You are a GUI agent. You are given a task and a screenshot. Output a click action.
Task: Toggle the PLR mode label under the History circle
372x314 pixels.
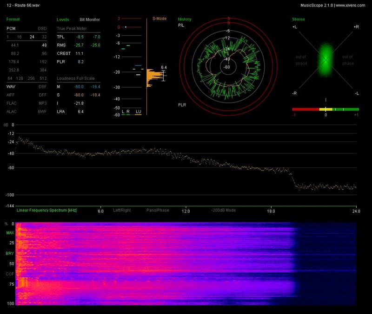click(182, 105)
